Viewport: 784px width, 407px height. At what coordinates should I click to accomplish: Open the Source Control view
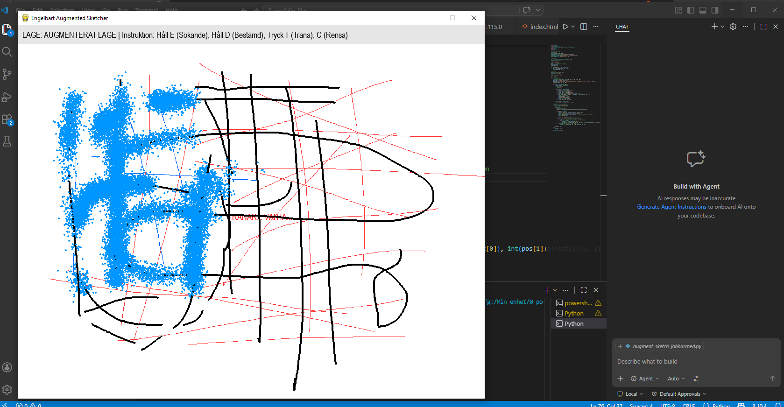[7, 74]
